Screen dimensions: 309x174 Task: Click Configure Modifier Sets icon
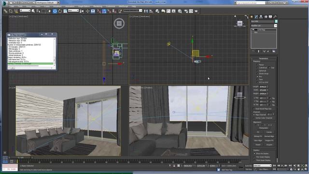(x=274, y=51)
